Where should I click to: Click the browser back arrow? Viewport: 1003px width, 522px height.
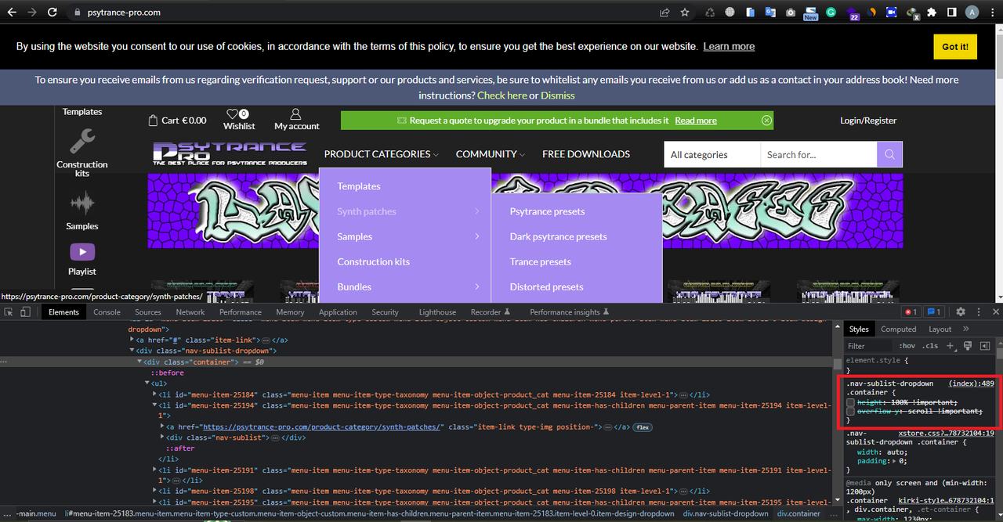point(12,13)
